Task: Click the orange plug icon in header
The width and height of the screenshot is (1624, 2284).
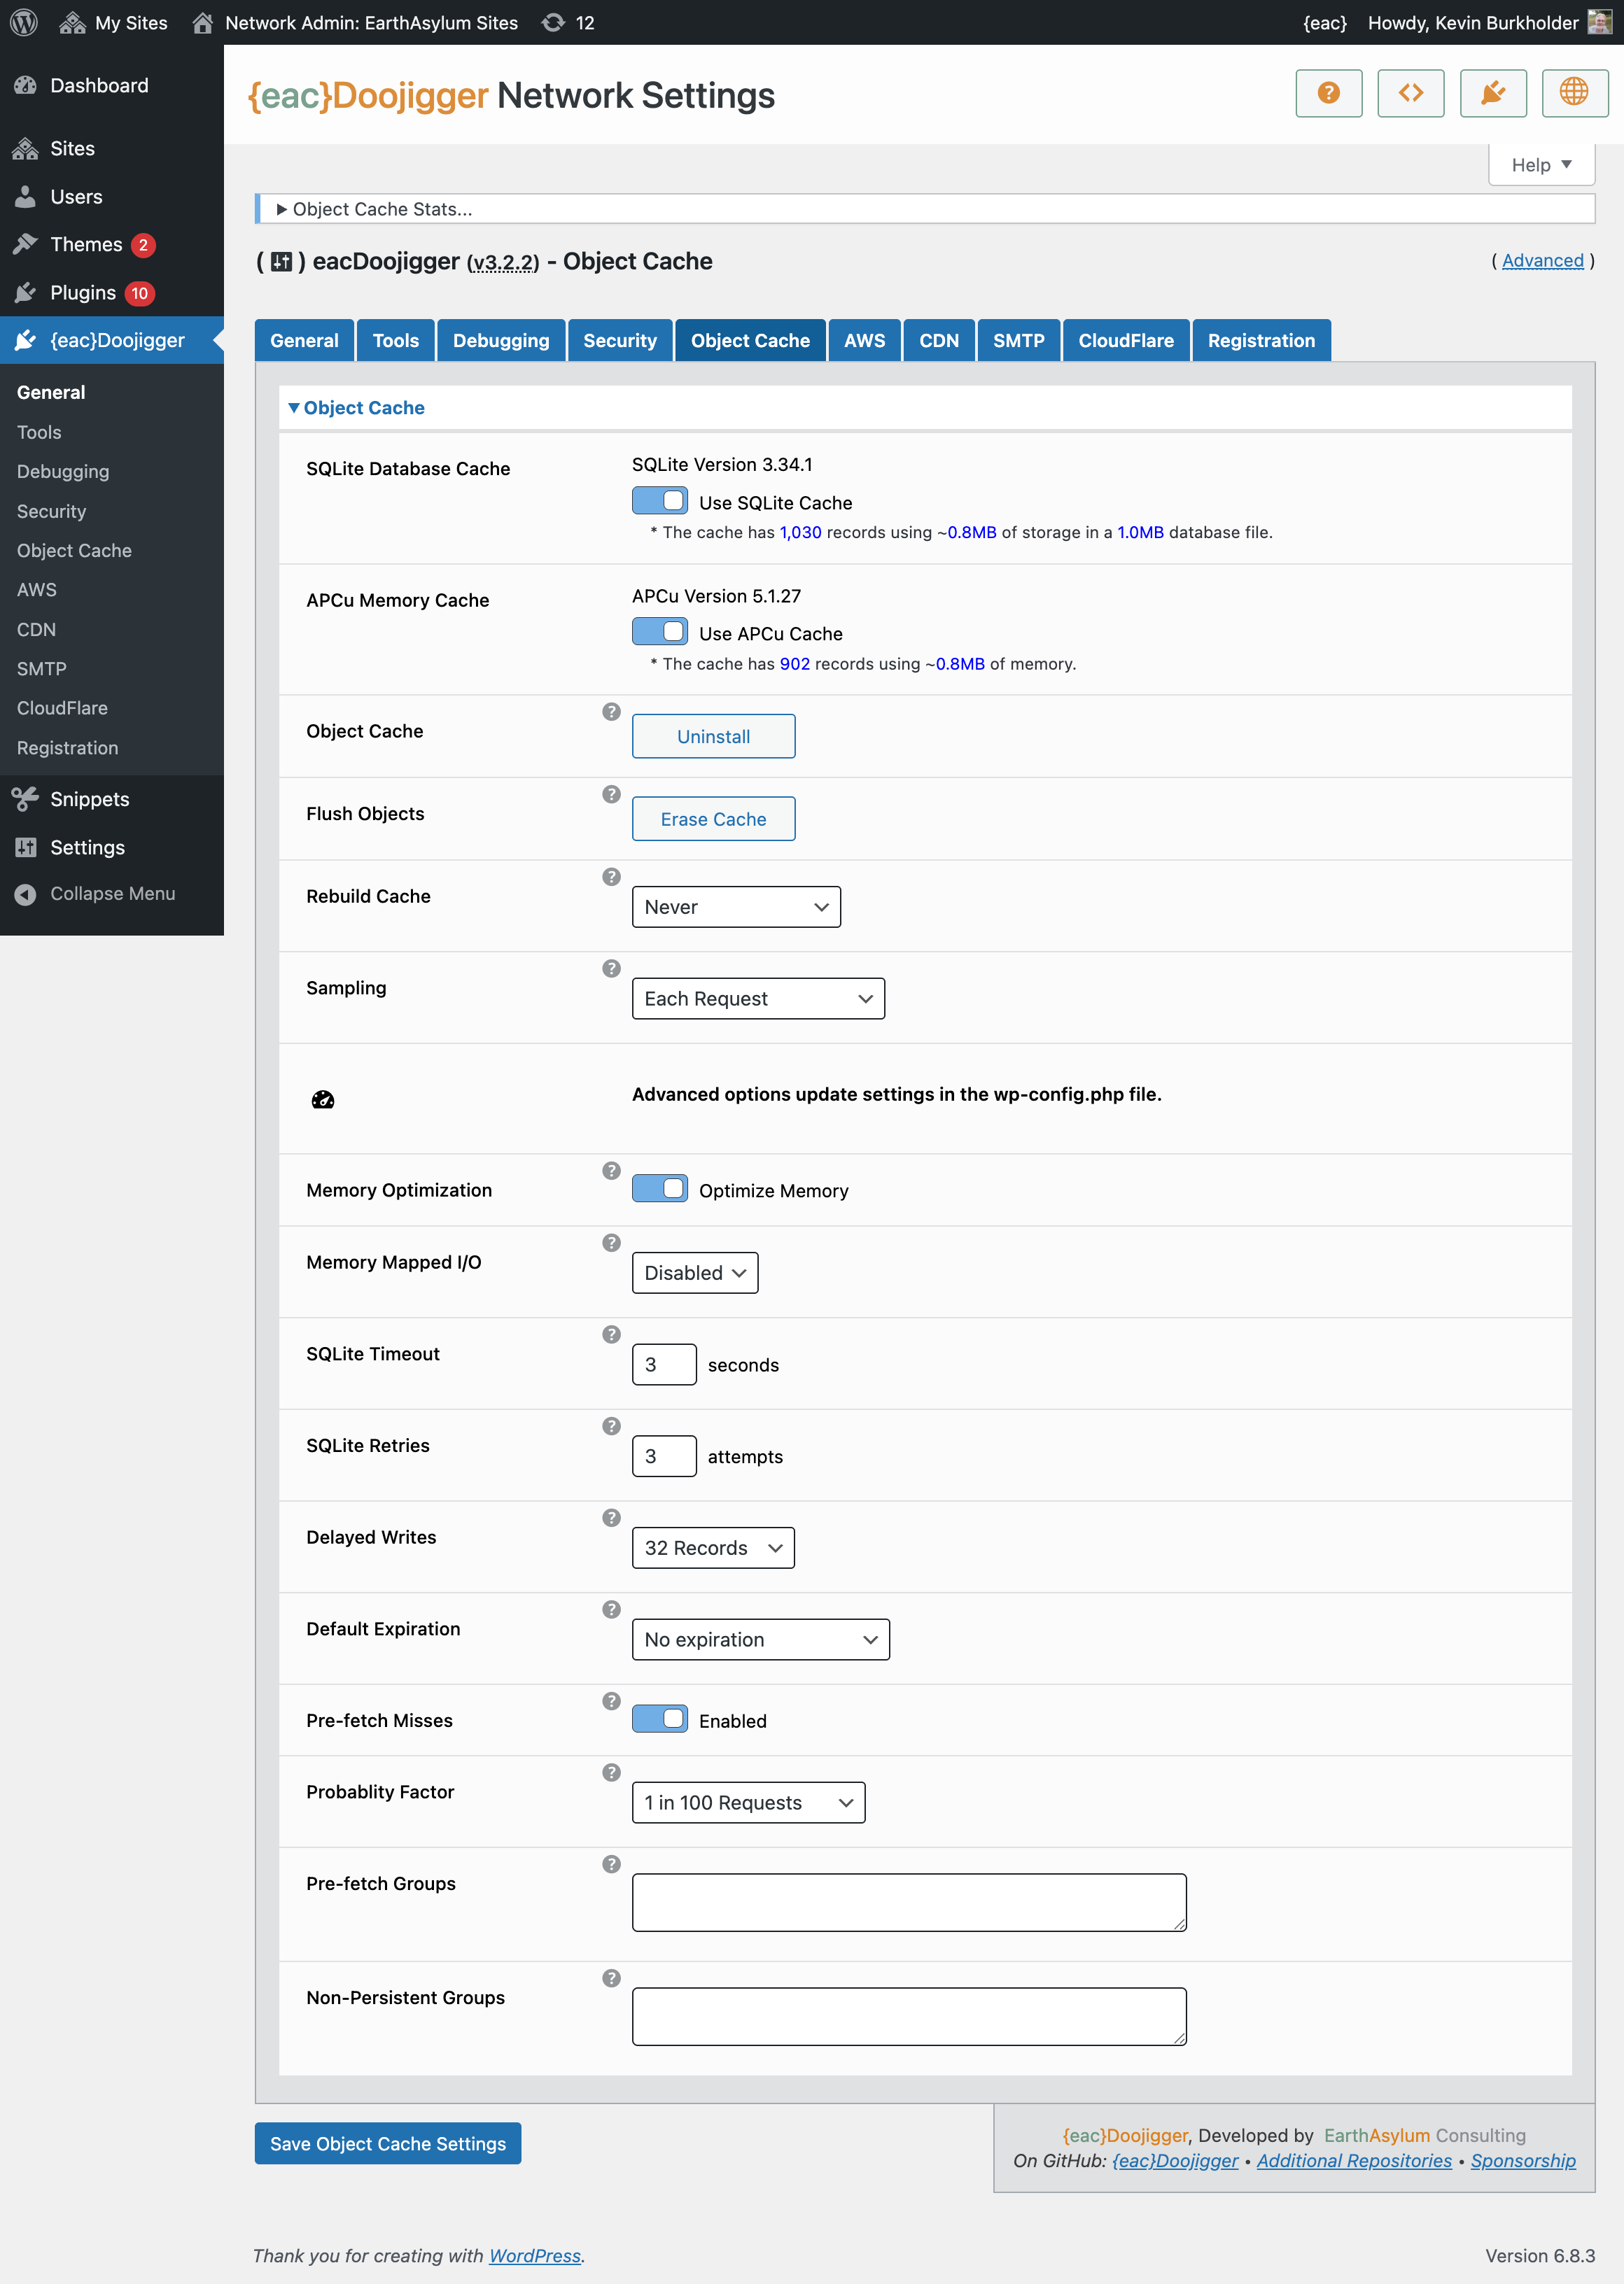Action: 1492,93
